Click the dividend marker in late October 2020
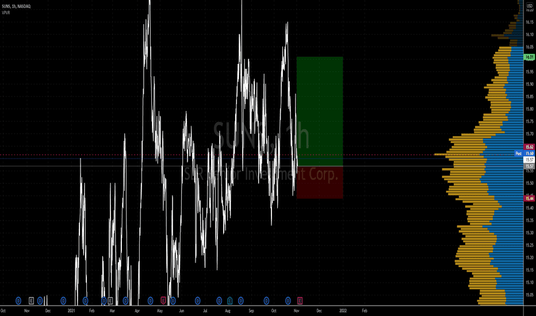536x316 pixels. 18,300
